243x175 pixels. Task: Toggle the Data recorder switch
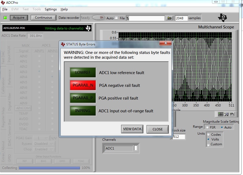tap(99, 18)
